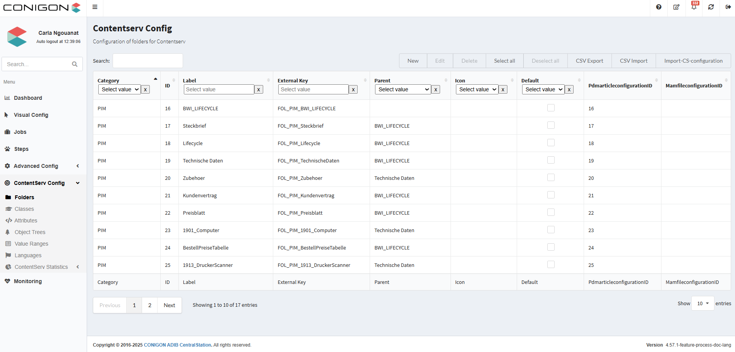Open the notifications bell with 332 badge
Viewport: 735px width, 352px height.
[694, 7]
